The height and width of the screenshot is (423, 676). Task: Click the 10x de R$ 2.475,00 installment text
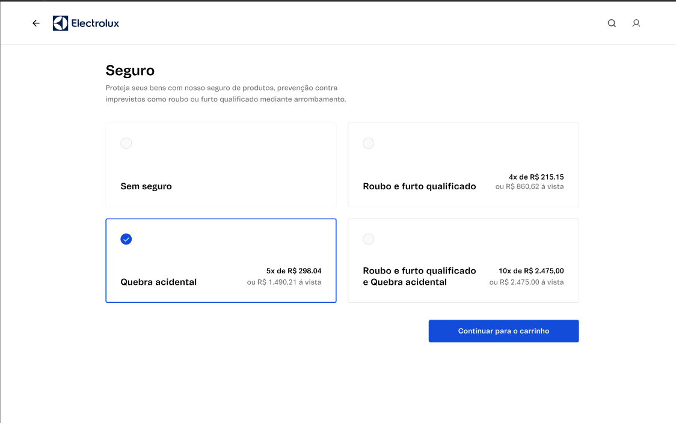(x=530, y=271)
